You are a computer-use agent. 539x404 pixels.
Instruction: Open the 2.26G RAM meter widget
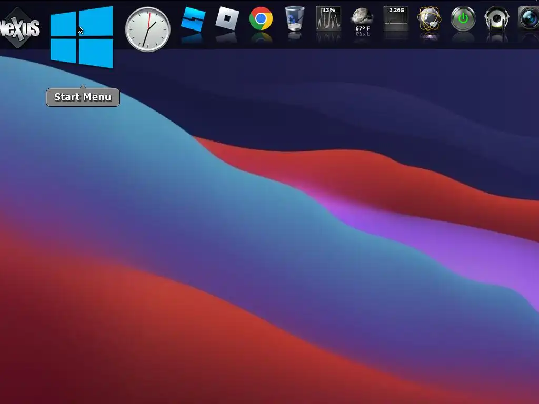click(396, 19)
